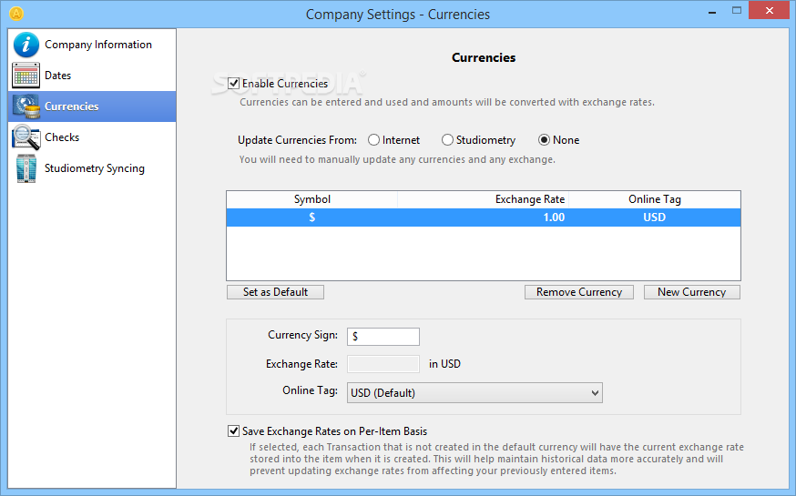The image size is (796, 496).
Task: Click the Remove Currency button
Action: pos(578,292)
